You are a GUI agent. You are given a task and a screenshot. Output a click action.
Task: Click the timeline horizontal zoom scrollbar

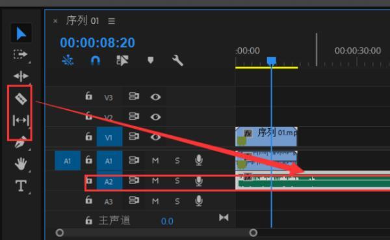(x=157, y=233)
